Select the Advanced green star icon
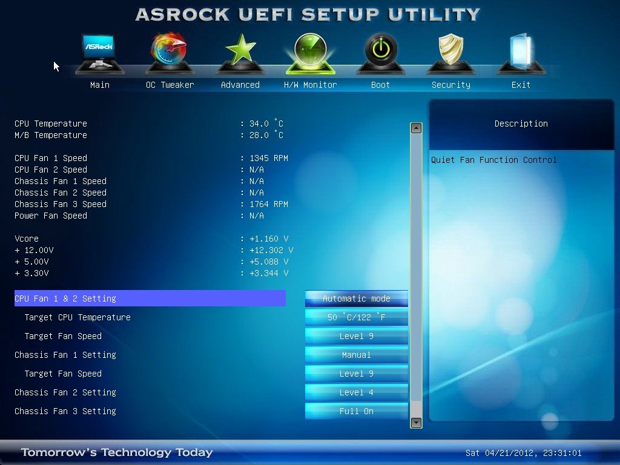Image resolution: width=620 pixels, height=465 pixels. coord(240,53)
